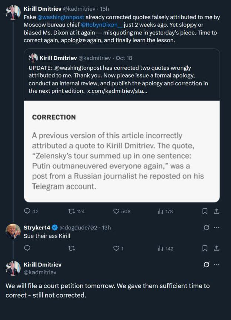Like Stryker14's reply

[x=116, y=248]
